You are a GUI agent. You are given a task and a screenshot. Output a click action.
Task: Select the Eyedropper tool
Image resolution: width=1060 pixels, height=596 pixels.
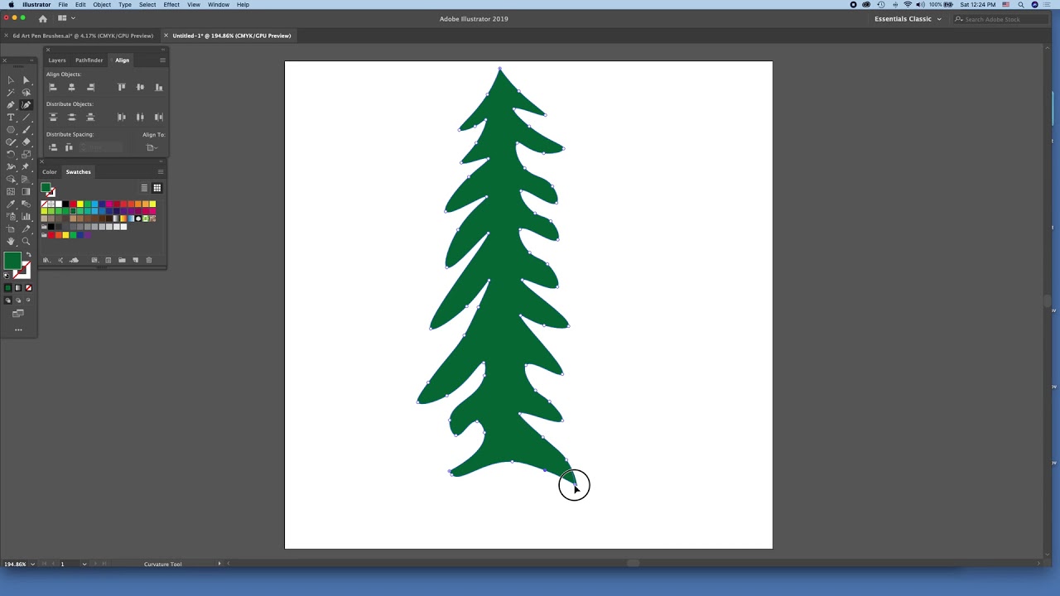[x=11, y=204]
